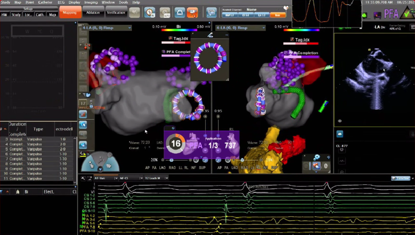Image resolution: width=415 pixels, height=235 pixels.
Task: Expand the left map 4-LA Resp dropdown
Action: pyautogui.click(x=129, y=27)
